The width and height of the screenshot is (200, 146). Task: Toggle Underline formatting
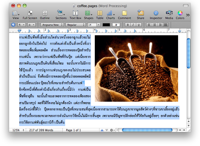pyautogui.click(x=139, y=25)
